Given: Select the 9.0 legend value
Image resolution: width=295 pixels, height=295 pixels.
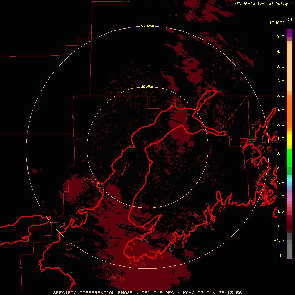Looking at the screenshot, I should click(280, 51).
